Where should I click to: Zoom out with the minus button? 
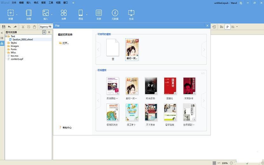[231, 163]
